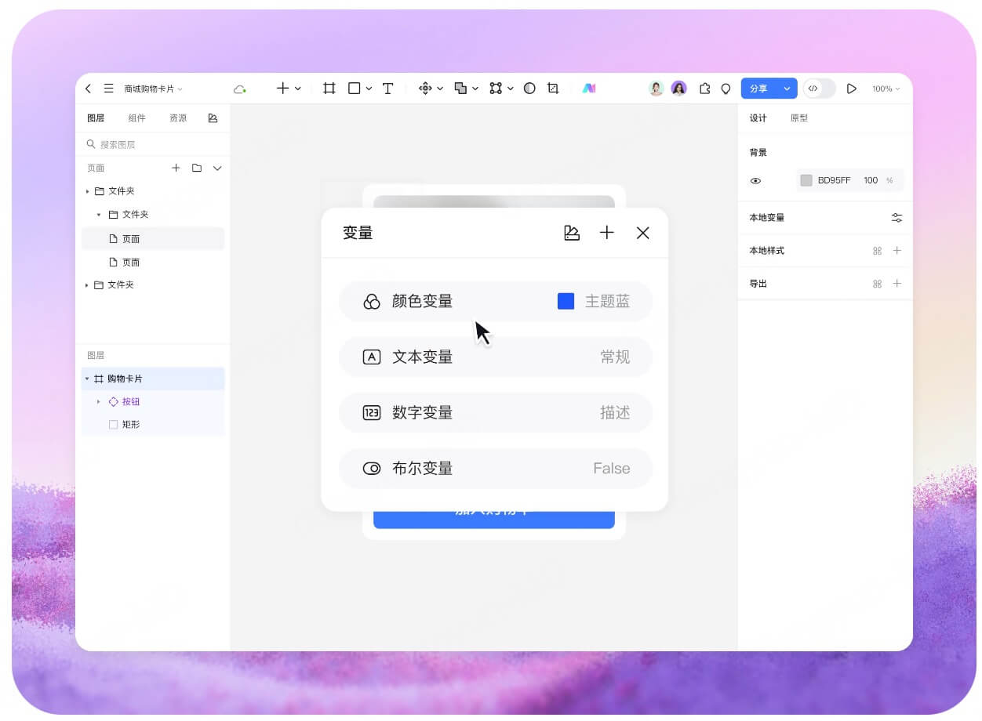982x721 pixels.
Task: Open local variables settings icon
Action: pos(897,218)
